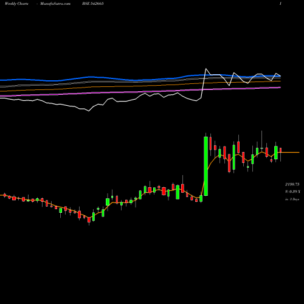
Task: Click the "V: 0.39 X" volume text
Action: [292, 192]
